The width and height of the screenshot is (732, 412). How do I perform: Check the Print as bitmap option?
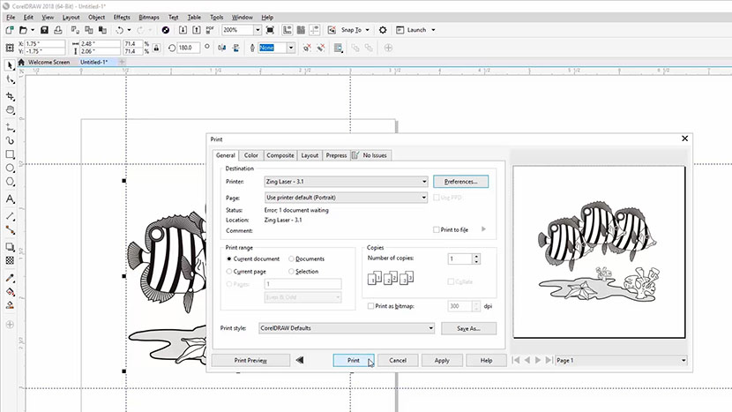click(x=370, y=306)
